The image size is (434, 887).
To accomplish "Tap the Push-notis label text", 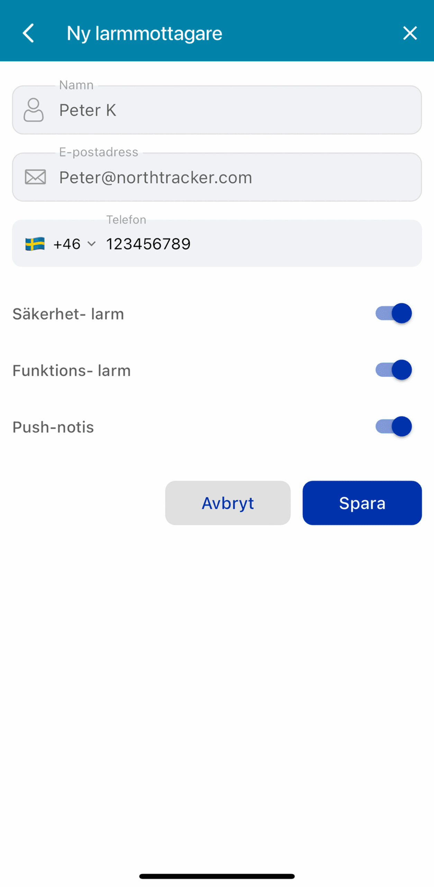I will (x=53, y=427).
